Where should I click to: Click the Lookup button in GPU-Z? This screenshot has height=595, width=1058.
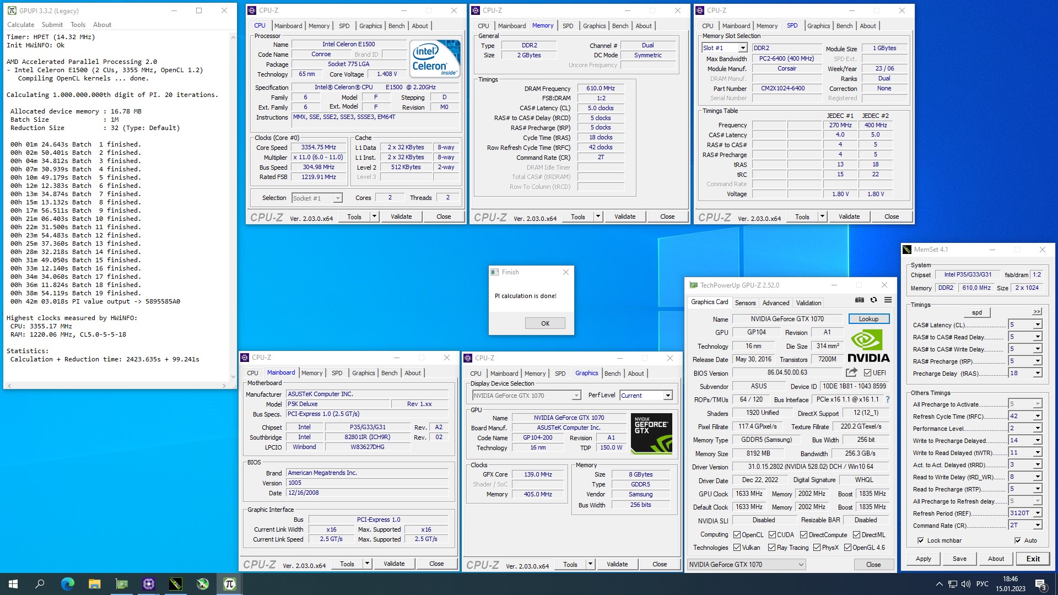868,319
